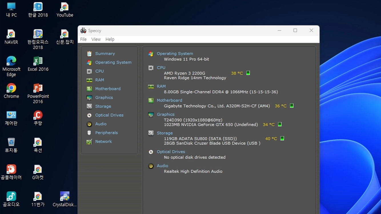Viewport: 381px width, 214px height.
Task: Open the Operating System heading link
Action: coord(175,54)
